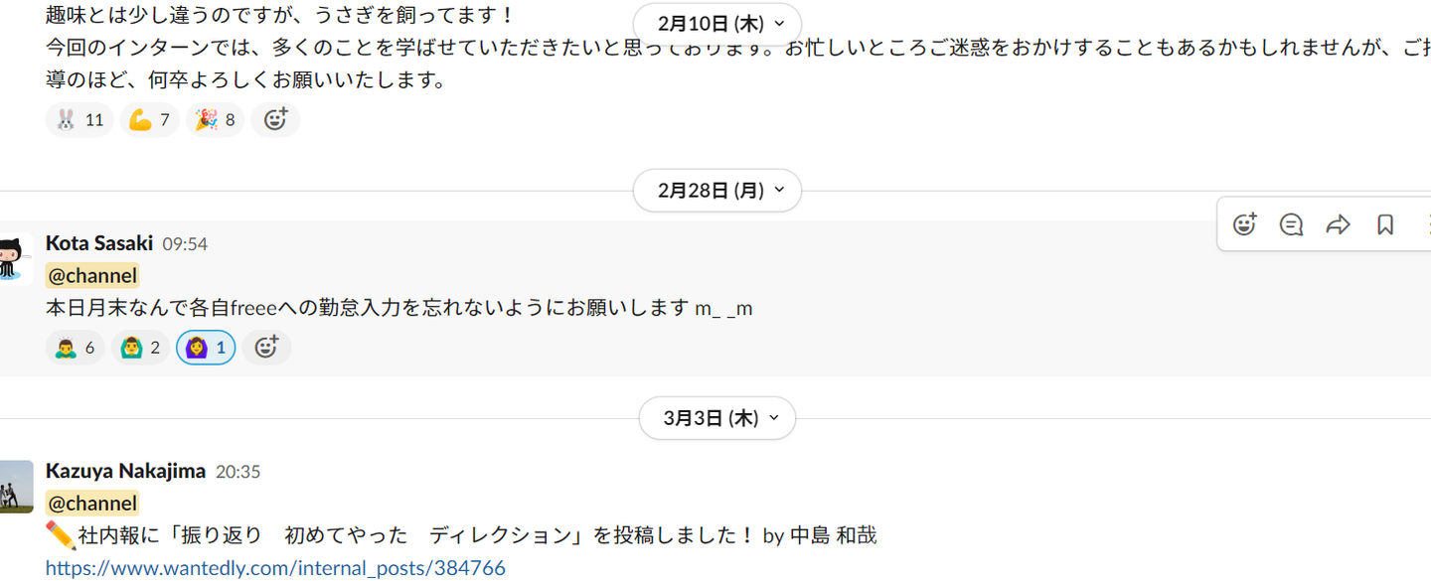Expand the 2月10日 (木) date dropdown
1431x581 pixels.
pos(717,23)
